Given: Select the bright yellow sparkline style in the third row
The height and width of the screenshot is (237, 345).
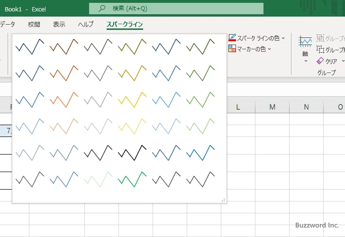Looking at the screenshot, I should tap(132, 100).
